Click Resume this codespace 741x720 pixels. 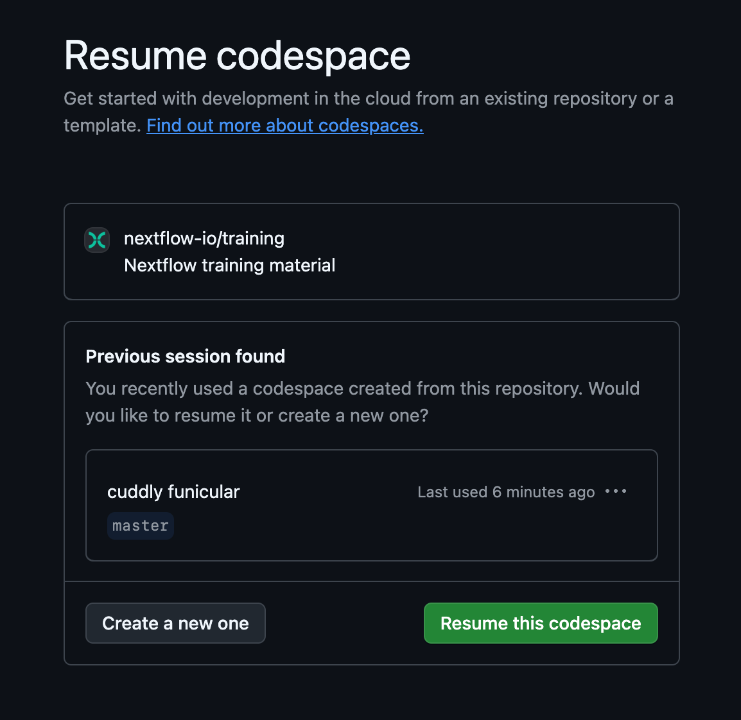pos(540,622)
